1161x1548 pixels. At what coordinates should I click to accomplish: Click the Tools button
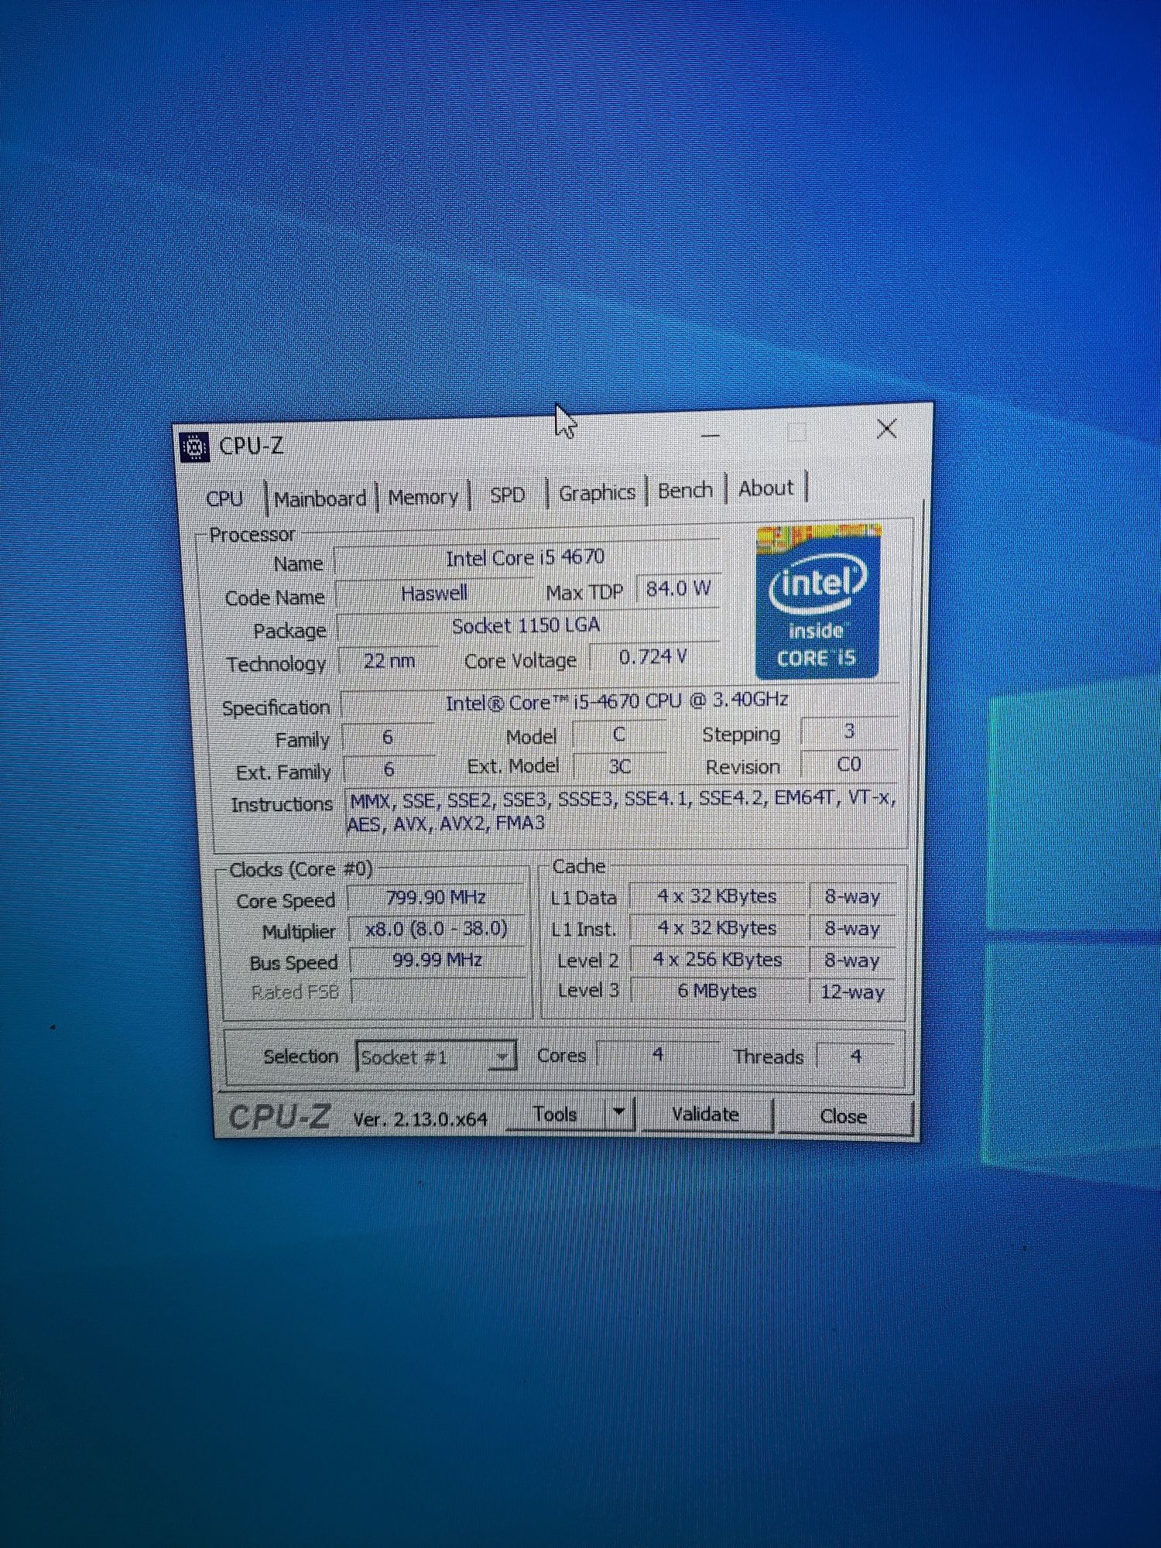click(x=556, y=1114)
